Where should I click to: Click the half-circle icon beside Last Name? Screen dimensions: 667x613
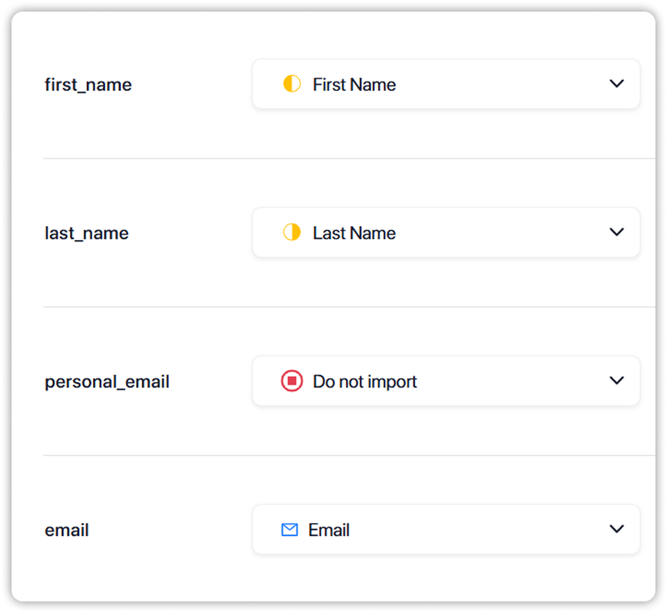pyautogui.click(x=292, y=232)
